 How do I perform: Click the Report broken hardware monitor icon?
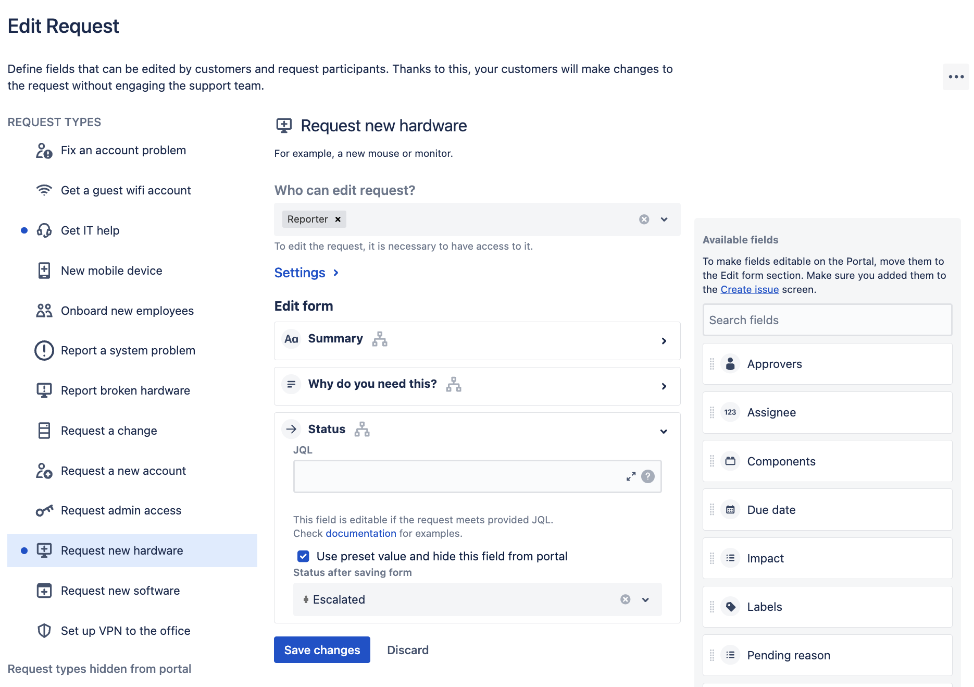click(44, 390)
